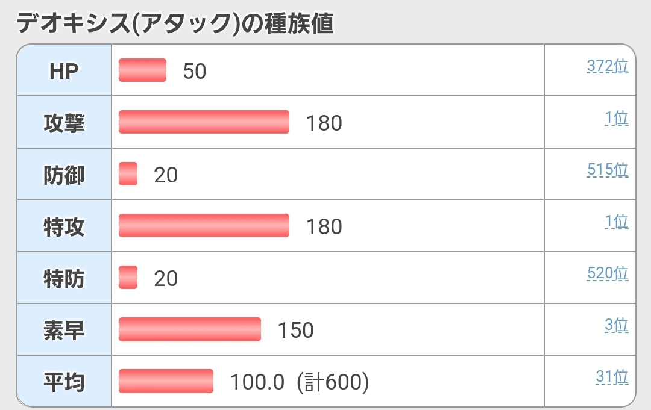651x410 pixels.
Task: Select the red 平均 stat bar
Action: point(166,381)
